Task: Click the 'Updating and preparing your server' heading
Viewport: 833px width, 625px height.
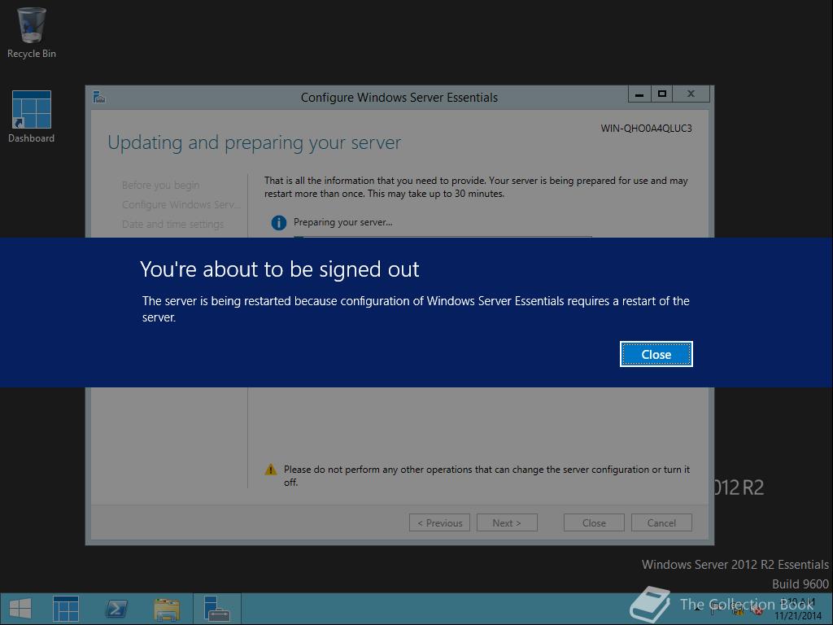Action: pyautogui.click(x=254, y=142)
